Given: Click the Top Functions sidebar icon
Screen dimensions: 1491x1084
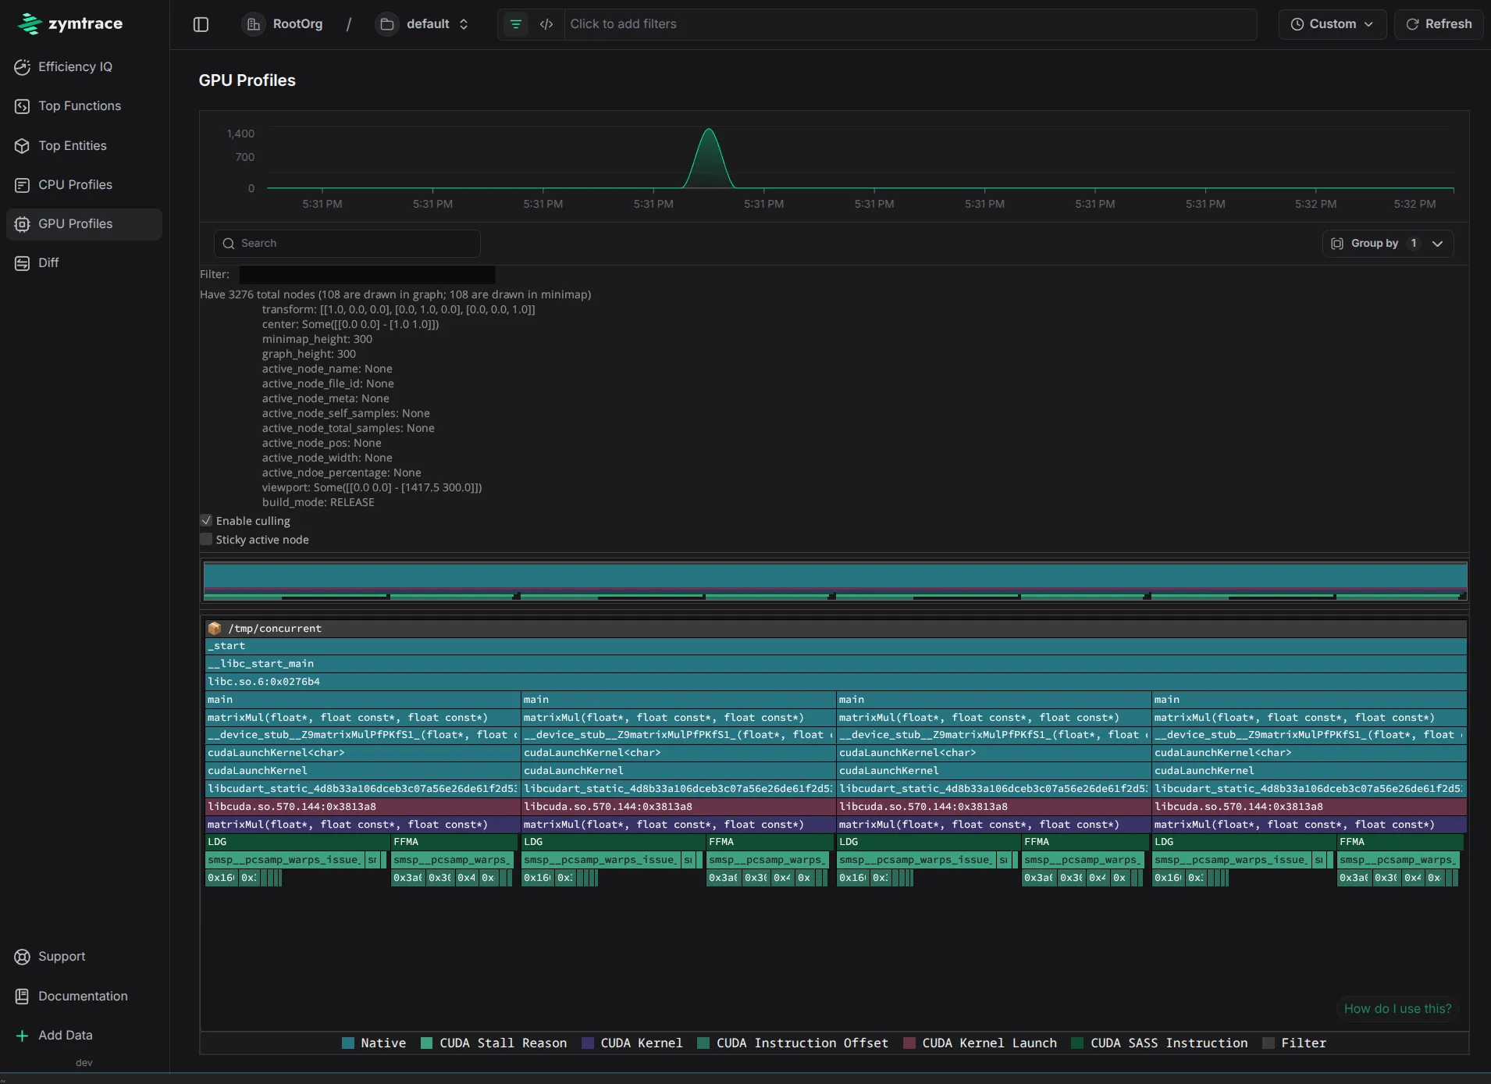Looking at the screenshot, I should click(x=22, y=106).
